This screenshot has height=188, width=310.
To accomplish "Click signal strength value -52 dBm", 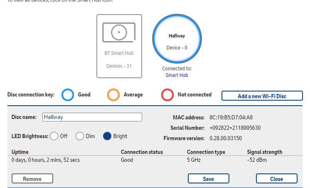I will [x=257, y=160].
